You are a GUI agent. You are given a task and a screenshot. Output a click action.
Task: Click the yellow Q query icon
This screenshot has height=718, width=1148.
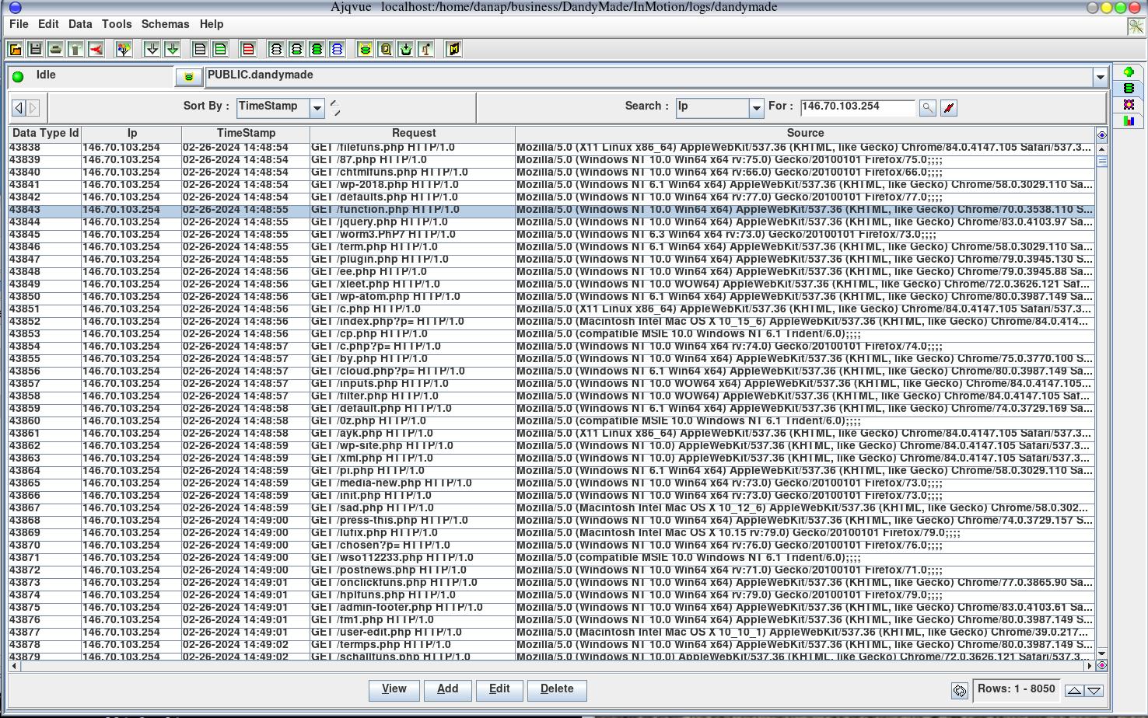click(x=385, y=50)
